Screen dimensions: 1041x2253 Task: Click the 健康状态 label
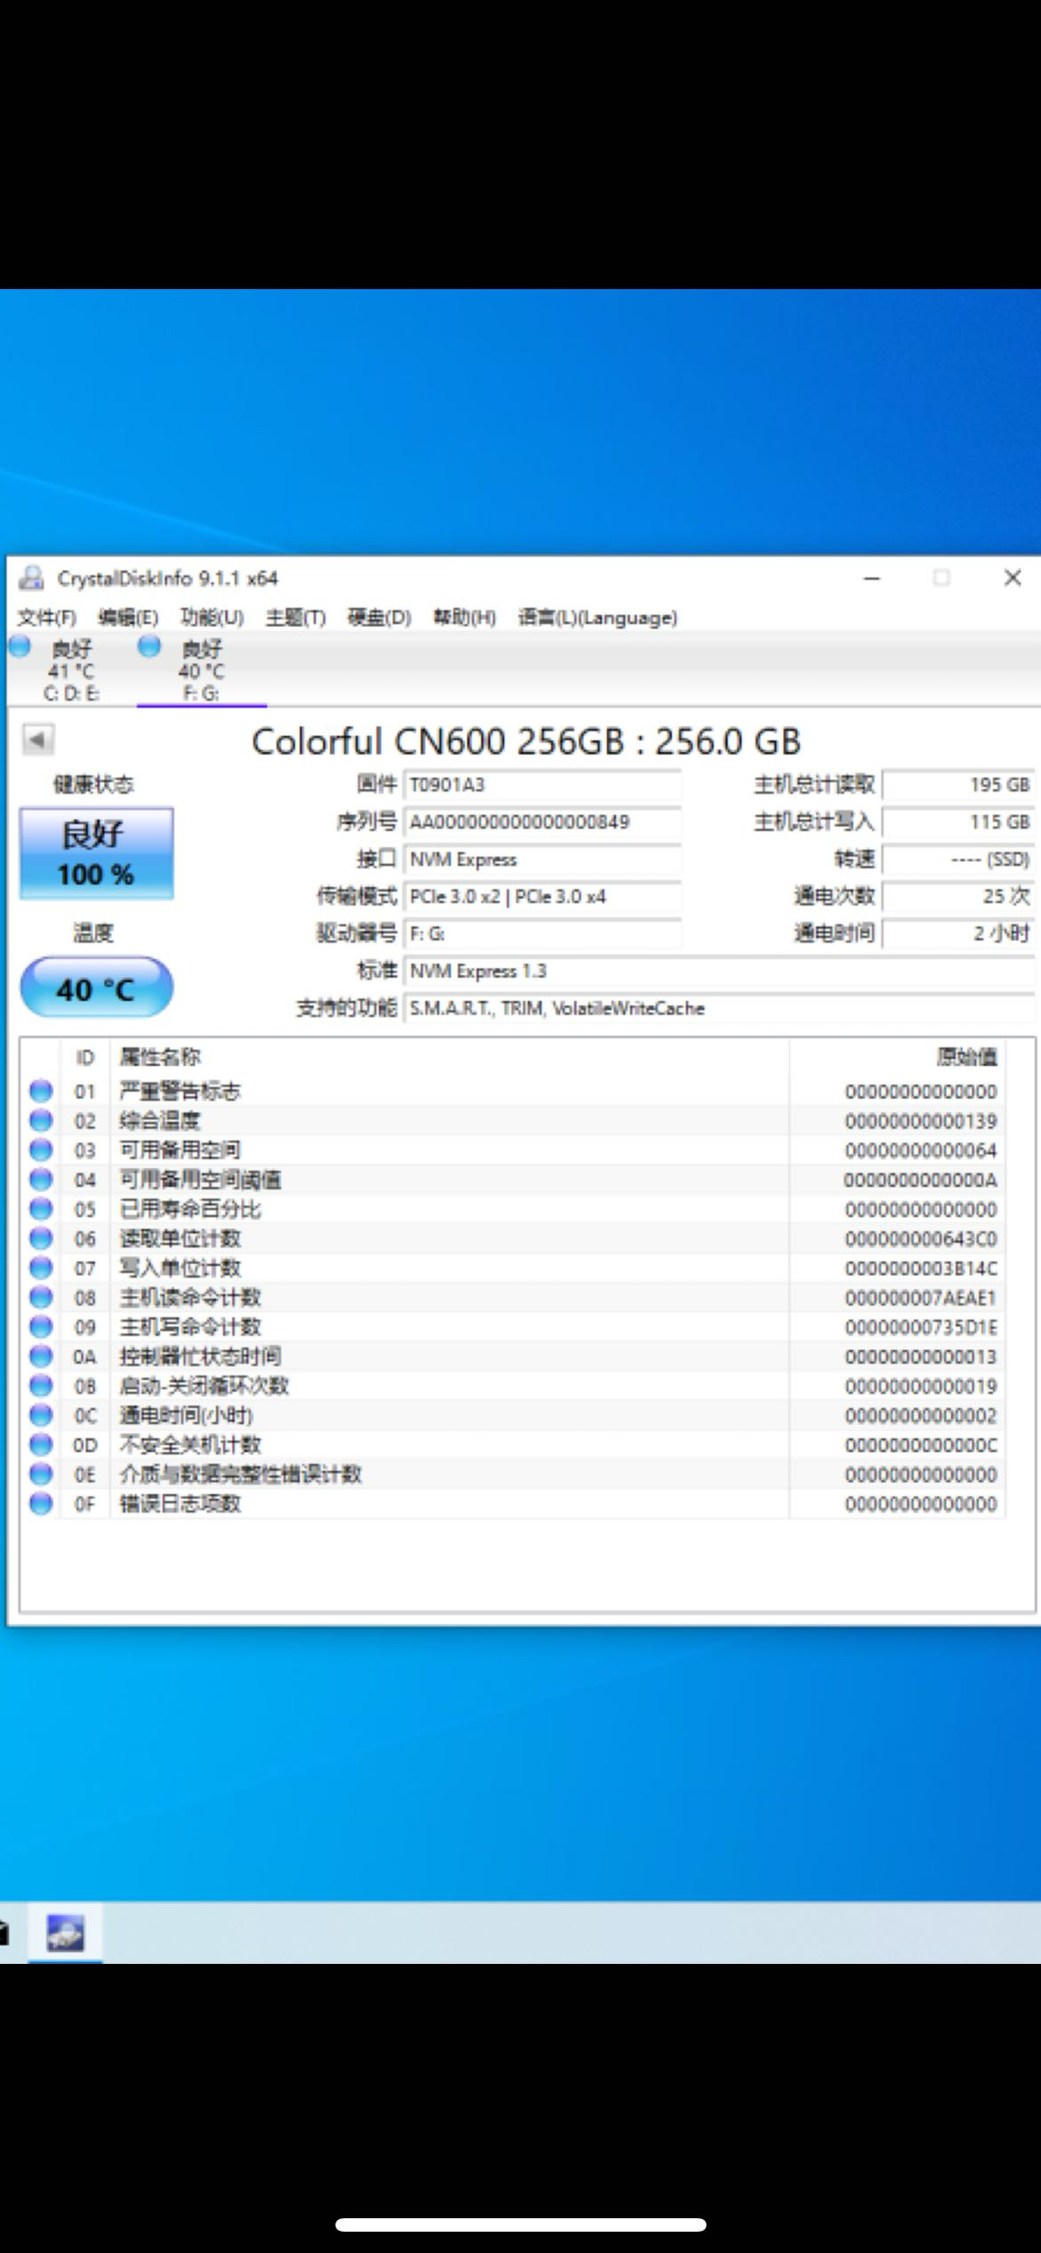coord(93,785)
